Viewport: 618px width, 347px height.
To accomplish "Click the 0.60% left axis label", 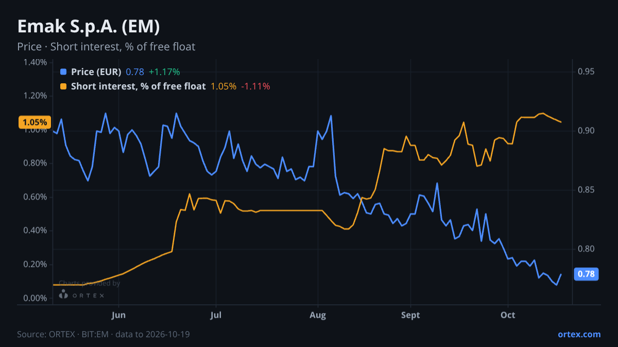I will pyautogui.click(x=36, y=197).
